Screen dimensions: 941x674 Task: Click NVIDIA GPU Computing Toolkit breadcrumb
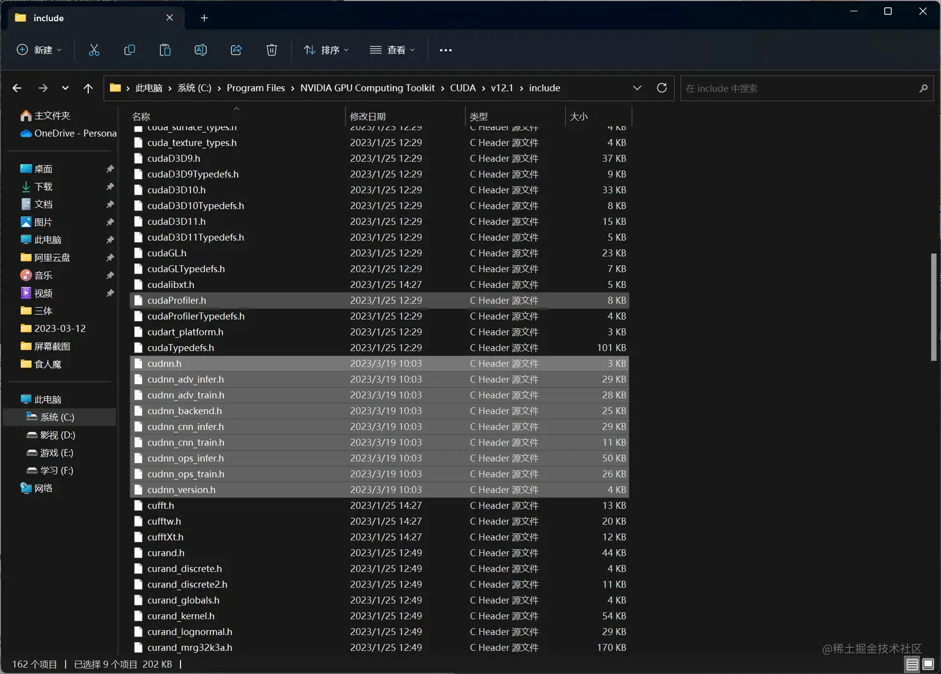tap(367, 88)
